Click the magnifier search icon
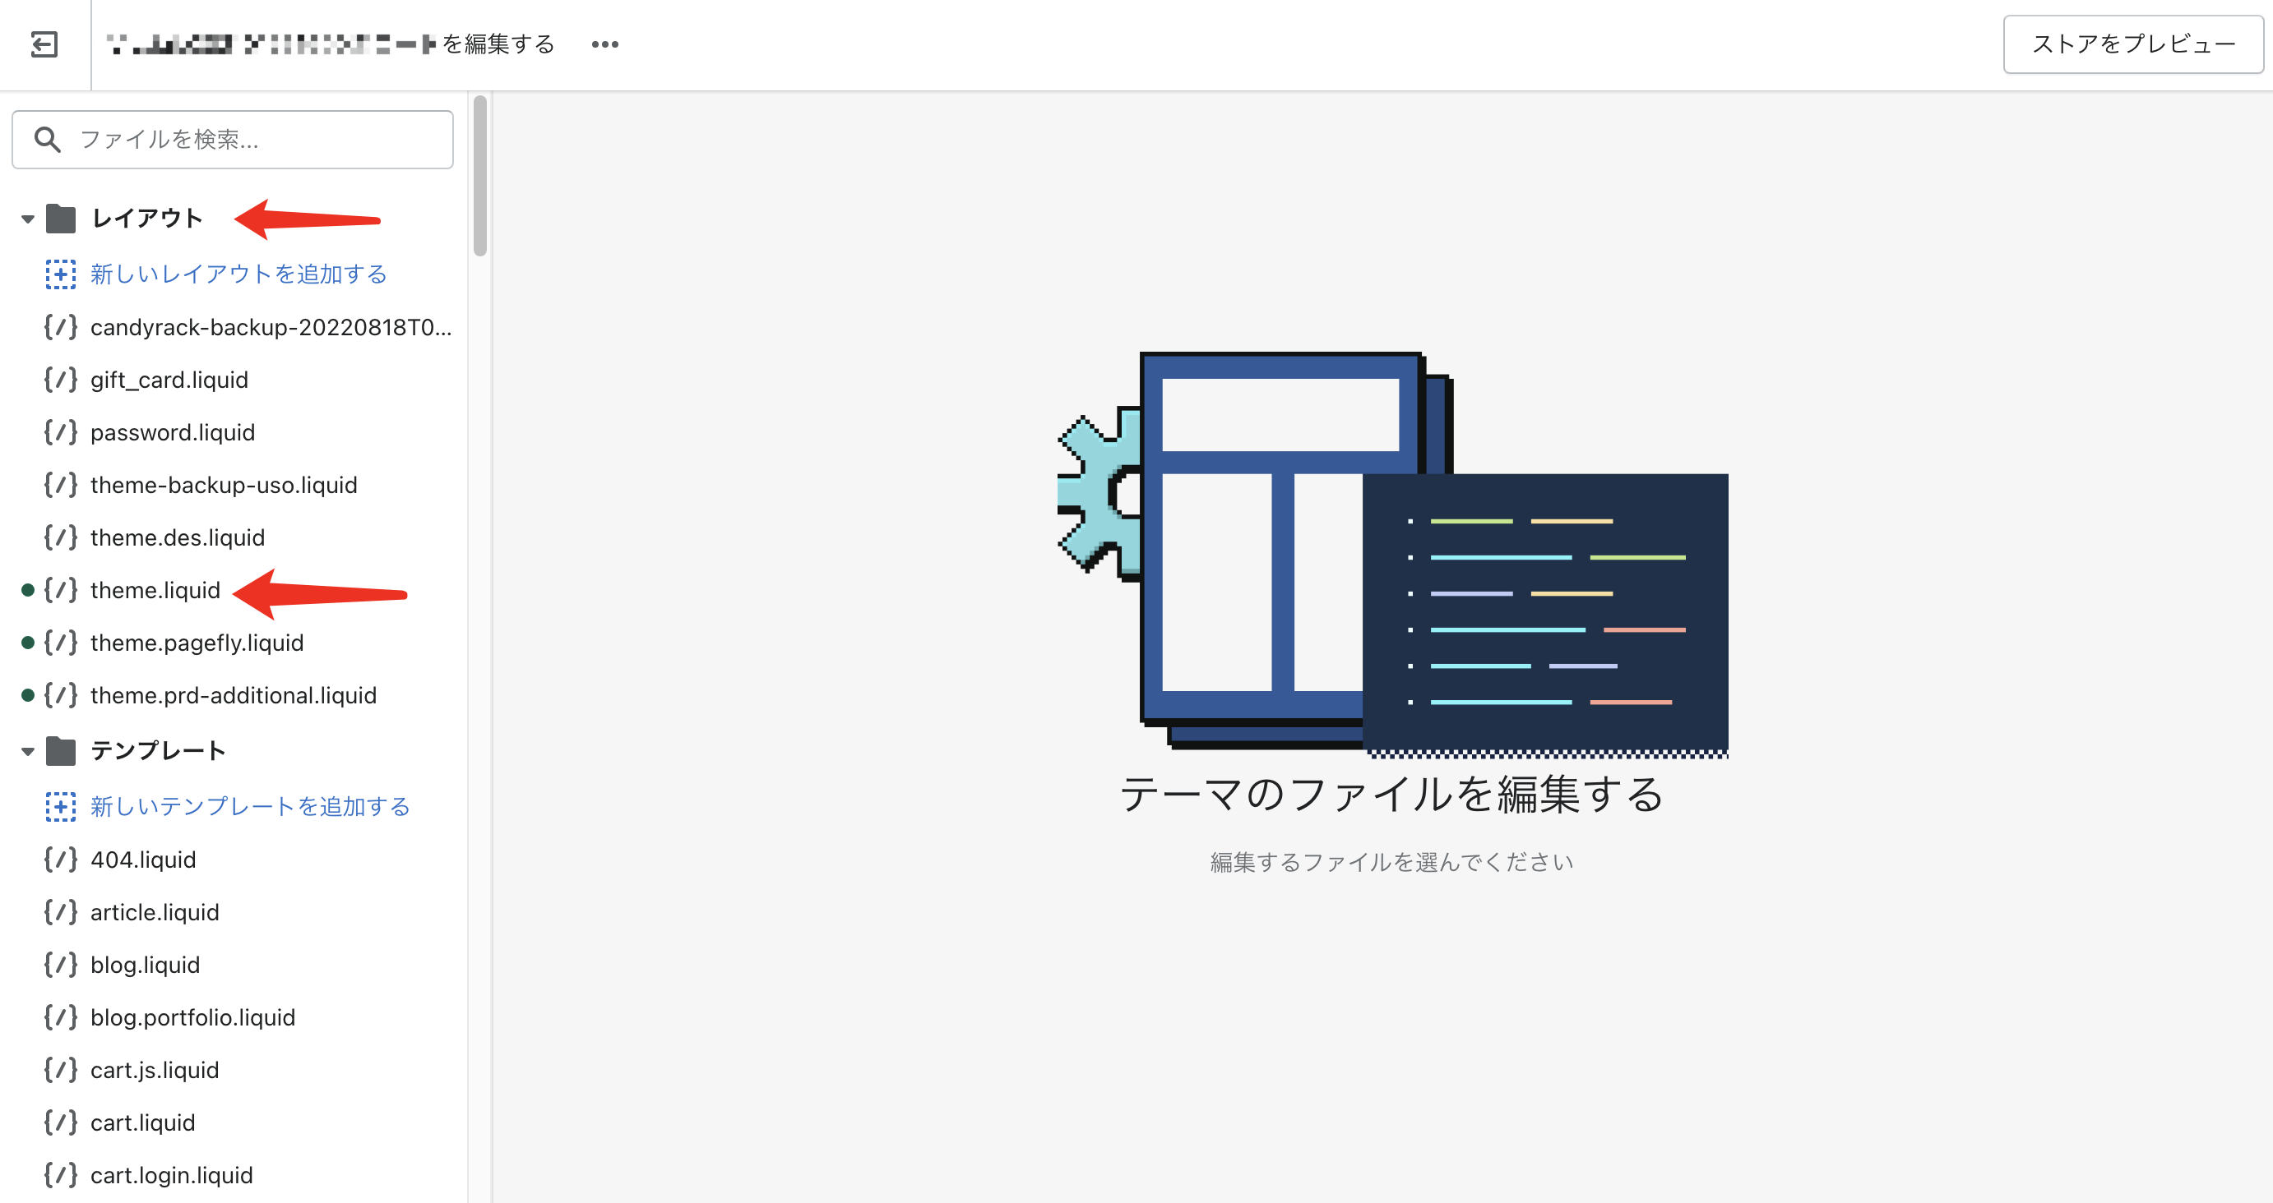Viewport: 2273px width, 1203px height. 48,140
